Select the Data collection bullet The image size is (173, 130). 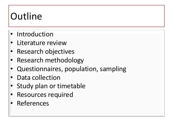coord(39,78)
